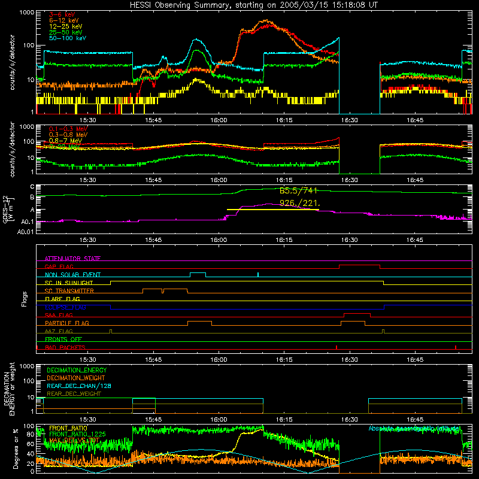Image resolution: width=479 pixels, height=479 pixels.
Task: Select the ATTENUATOR_STATE flag label
Action: coord(72,259)
